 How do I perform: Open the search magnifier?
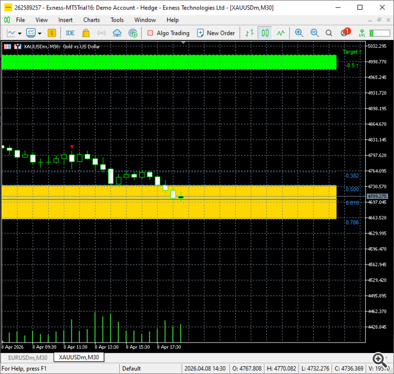329,33
